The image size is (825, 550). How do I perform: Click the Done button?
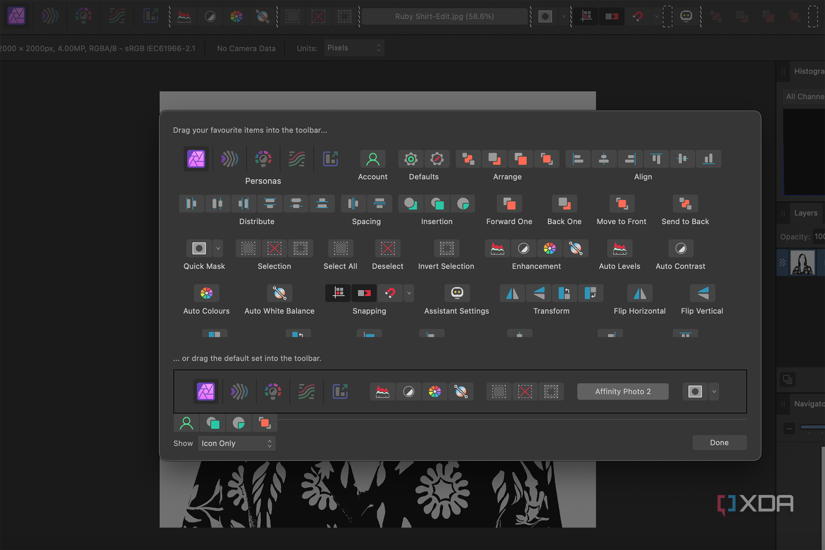[719, 442]
